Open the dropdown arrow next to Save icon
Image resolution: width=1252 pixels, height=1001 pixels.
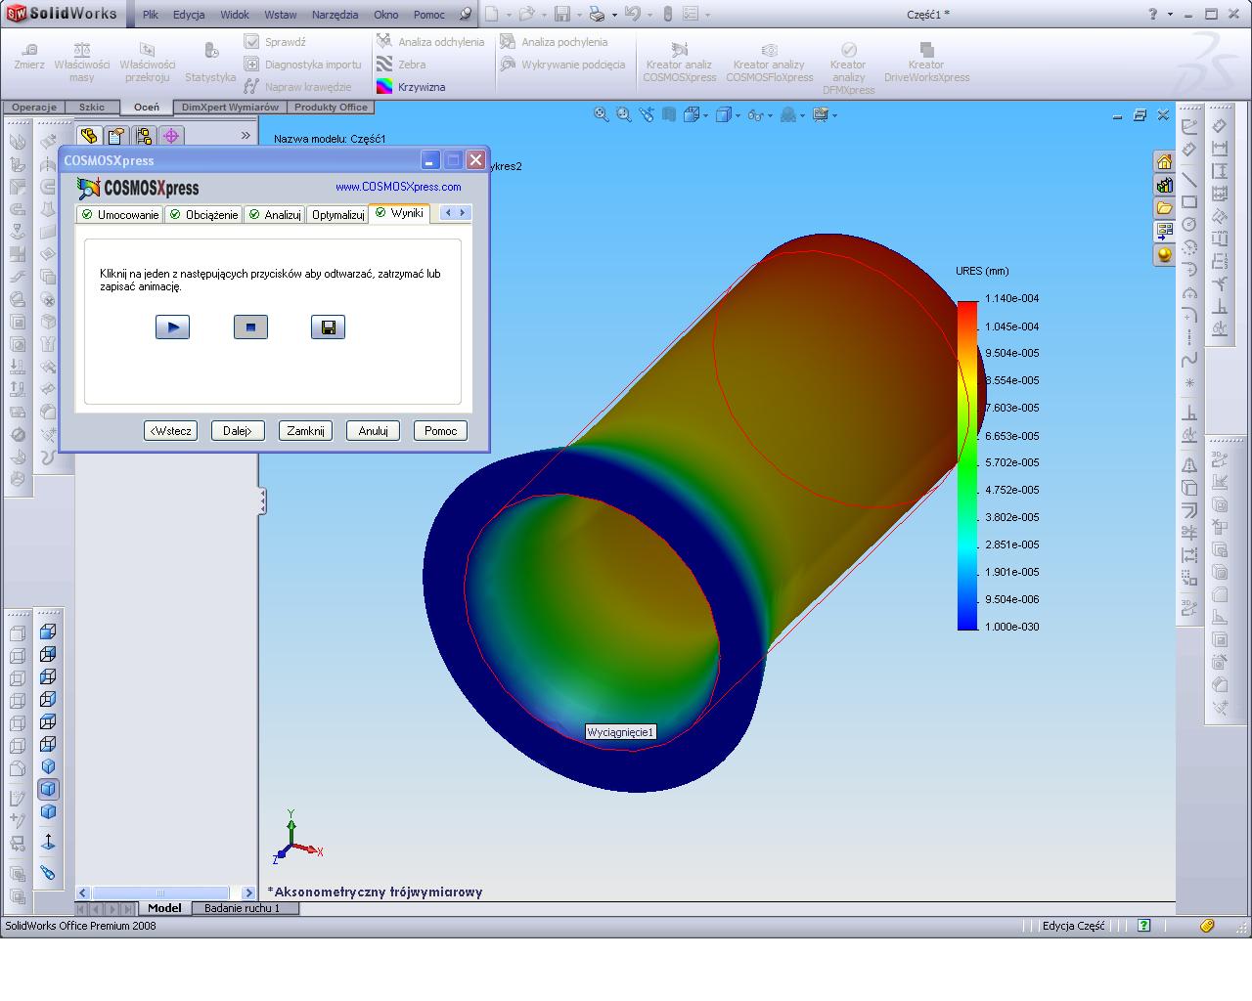(x=578, y=16)
